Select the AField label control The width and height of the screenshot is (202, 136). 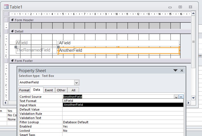pyautogui.click(x=36, y=43)
